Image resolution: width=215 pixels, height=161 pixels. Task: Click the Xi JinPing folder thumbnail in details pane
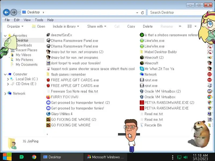(x=12, y=144)
